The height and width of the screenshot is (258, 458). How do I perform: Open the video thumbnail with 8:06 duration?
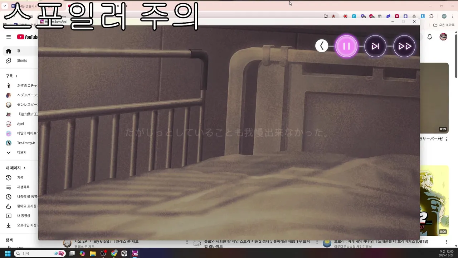[434, 200]
